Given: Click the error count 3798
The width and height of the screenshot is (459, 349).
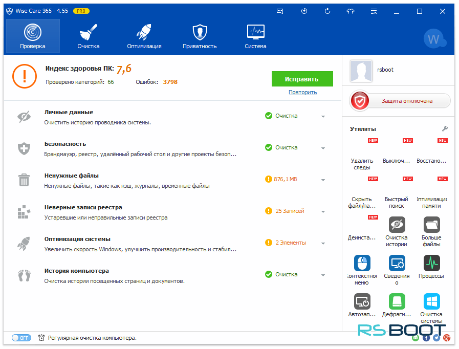Looking at the screenshot, I should 170,82.
